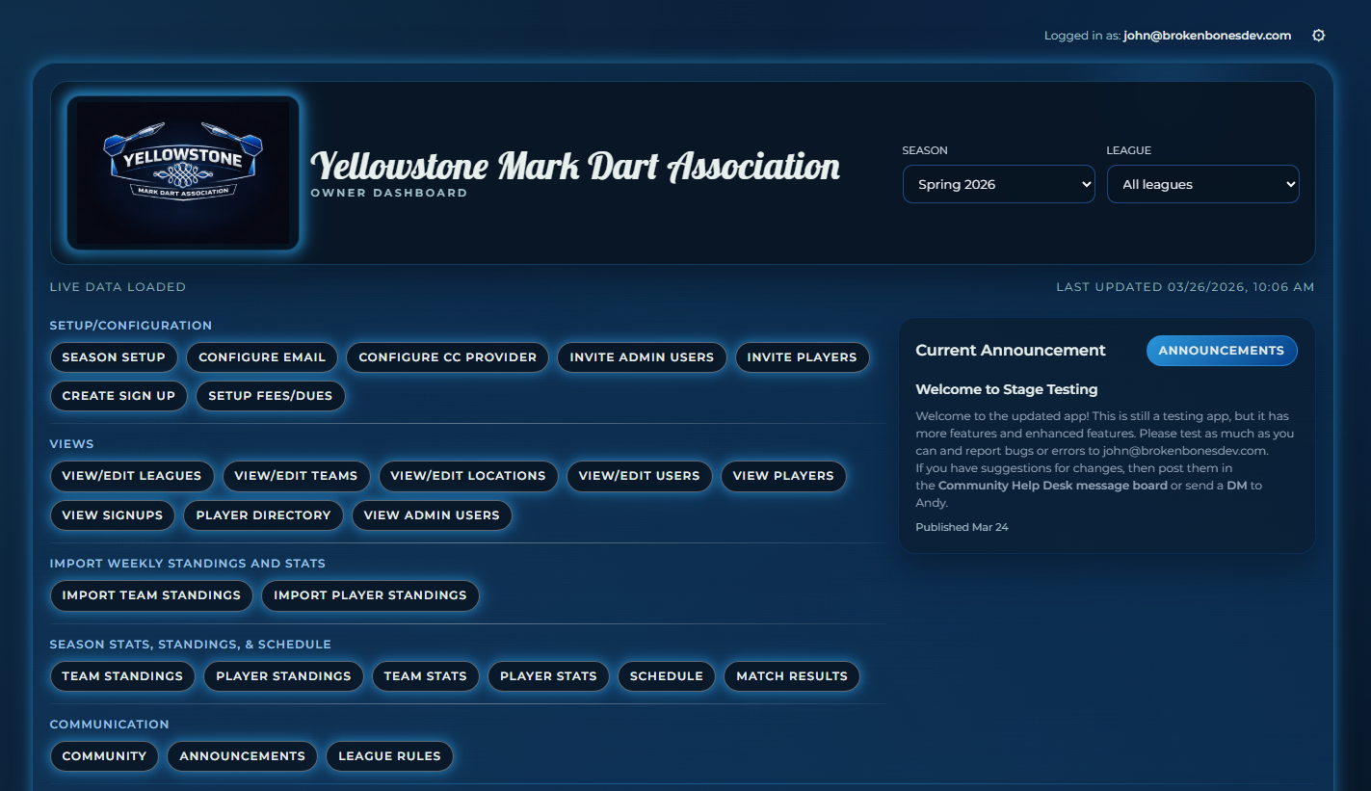Open Configure CC Provider
This screenshot has width=1371, height=791.
click(x=447, y=357)
